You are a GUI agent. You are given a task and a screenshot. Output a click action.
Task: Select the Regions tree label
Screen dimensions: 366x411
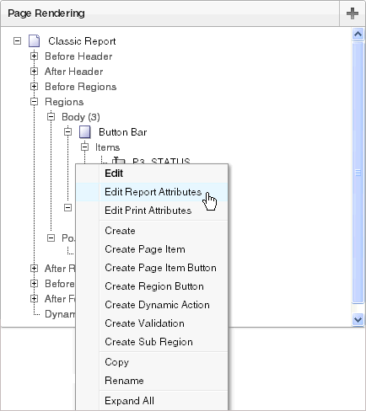(64, 102)
